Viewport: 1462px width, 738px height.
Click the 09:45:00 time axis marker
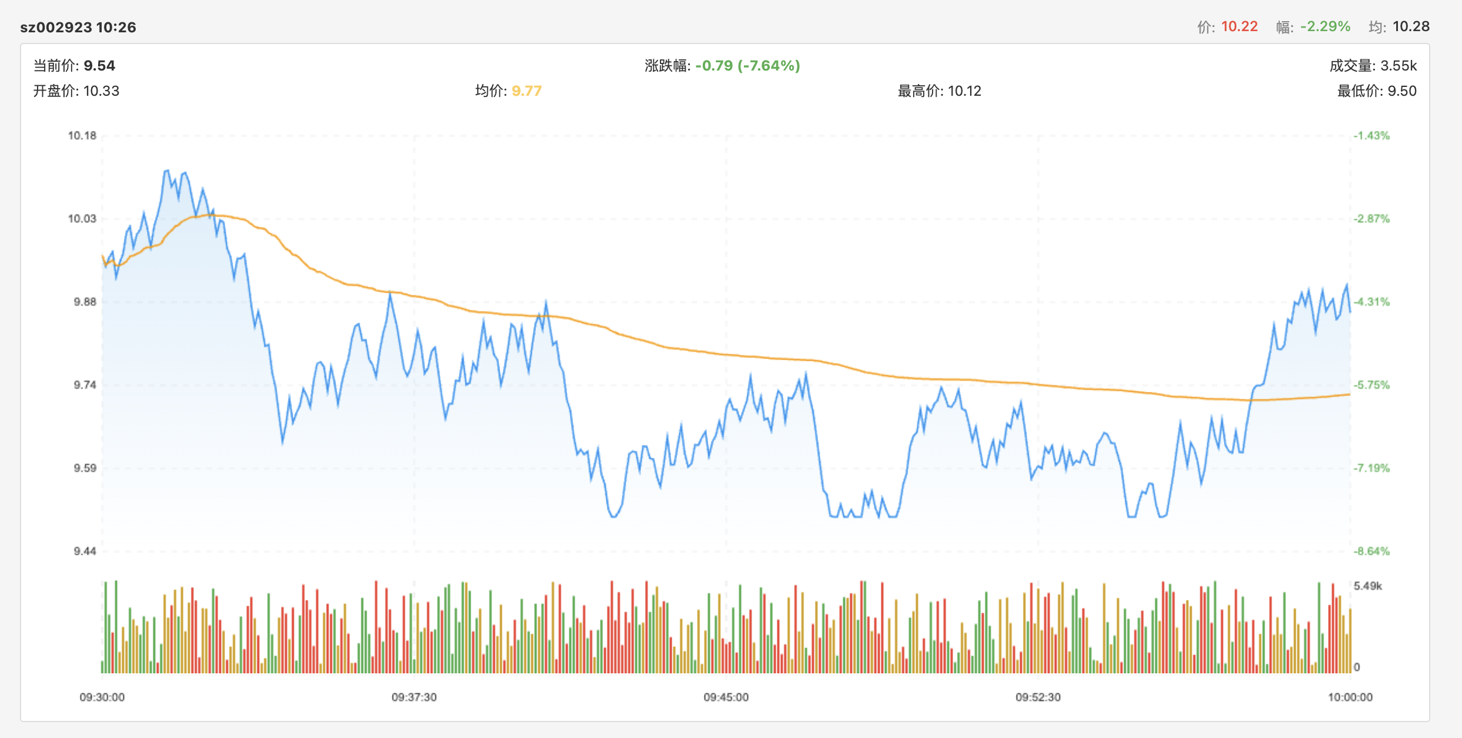(x=726, y=697)
